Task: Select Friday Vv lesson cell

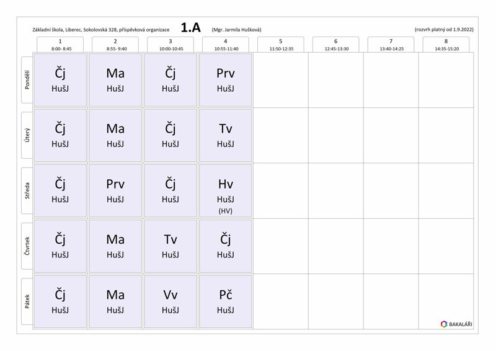Action: click(x=170, y=301)
